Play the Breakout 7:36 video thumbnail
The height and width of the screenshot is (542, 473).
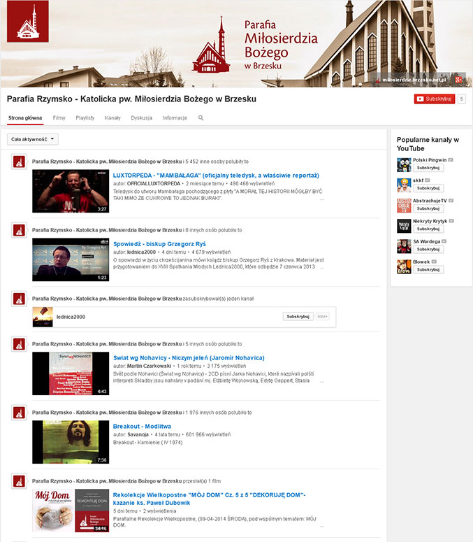(x=71, y=442)
